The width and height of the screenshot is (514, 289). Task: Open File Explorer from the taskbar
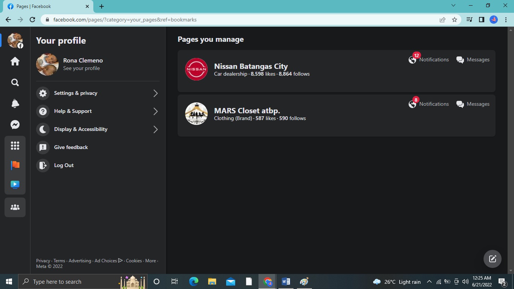(212, 281)
